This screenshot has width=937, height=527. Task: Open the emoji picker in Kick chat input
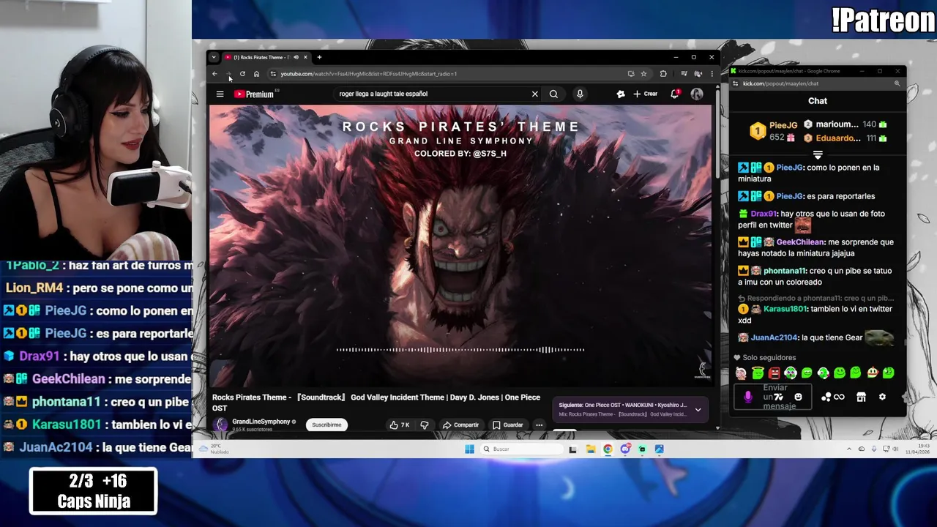click(x=798, y=397)
